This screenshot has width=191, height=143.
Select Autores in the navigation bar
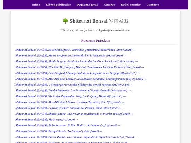pos(109,5)
